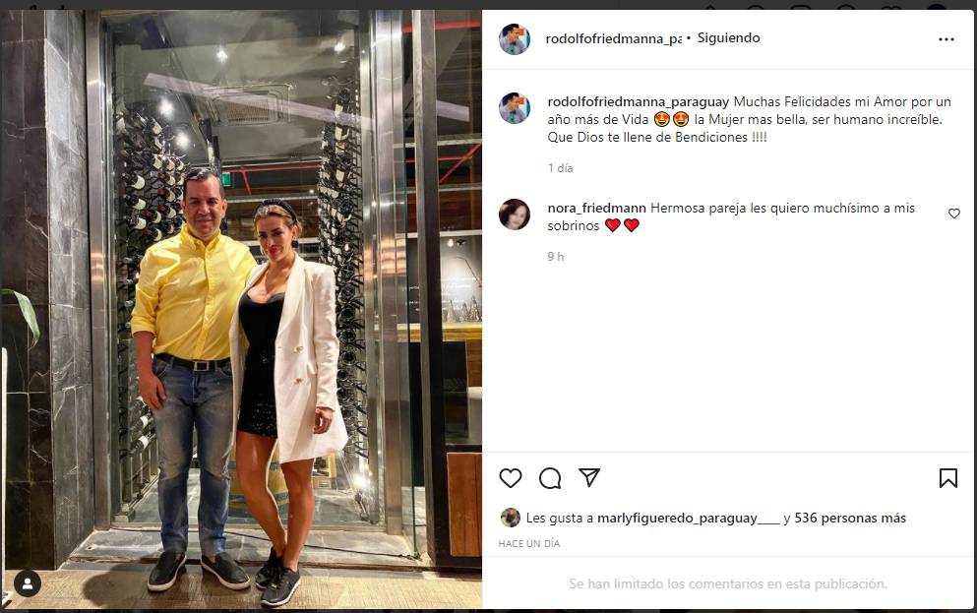Open rodolfofriedmanna_paraguay username in caption
977x613 pixels.
(638, 101)
